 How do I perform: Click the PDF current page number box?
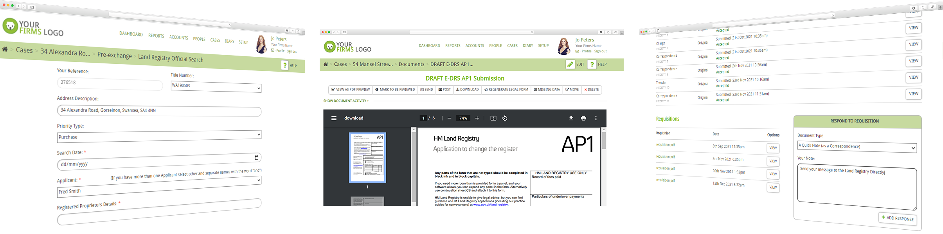tap(423, 118)
